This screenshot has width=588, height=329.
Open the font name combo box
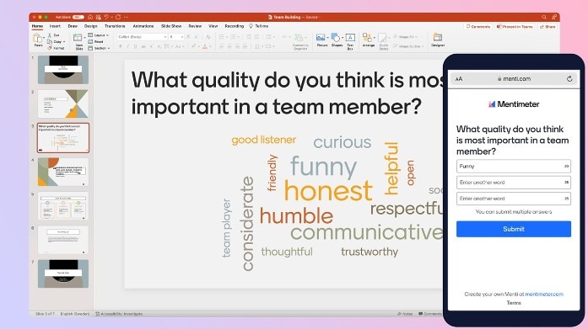(142, 37)
